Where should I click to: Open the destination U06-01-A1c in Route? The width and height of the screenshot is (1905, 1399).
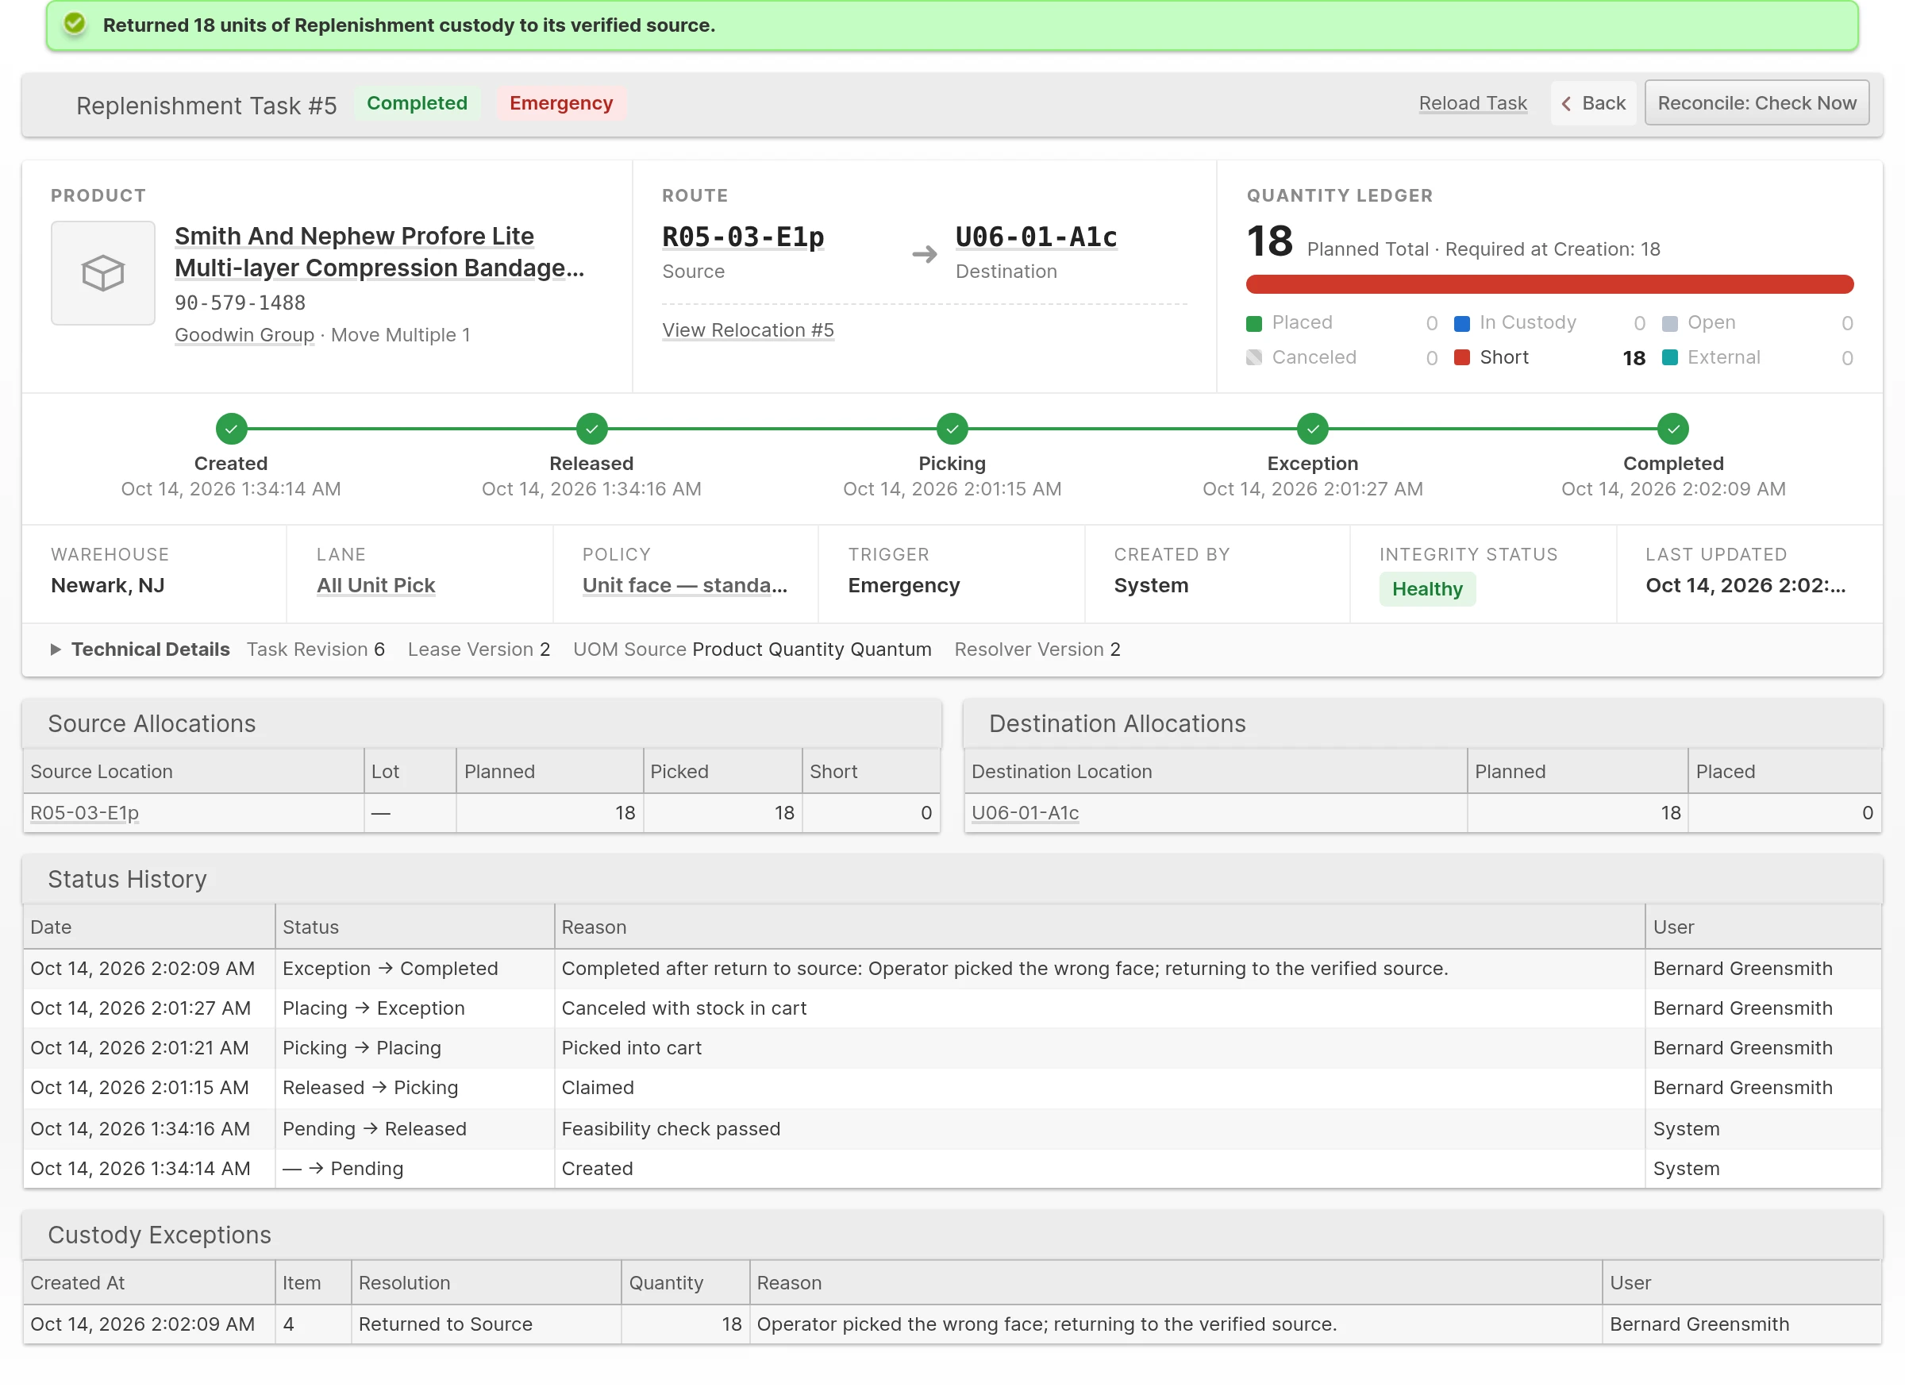(x=1037, y=237)
